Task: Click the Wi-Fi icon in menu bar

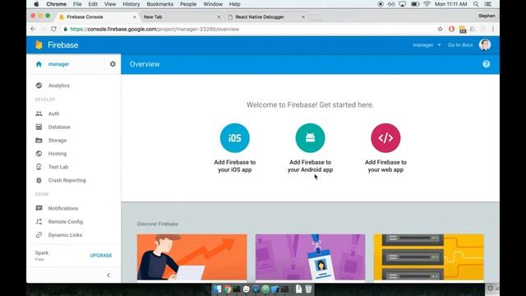Action: pos(427,4)
